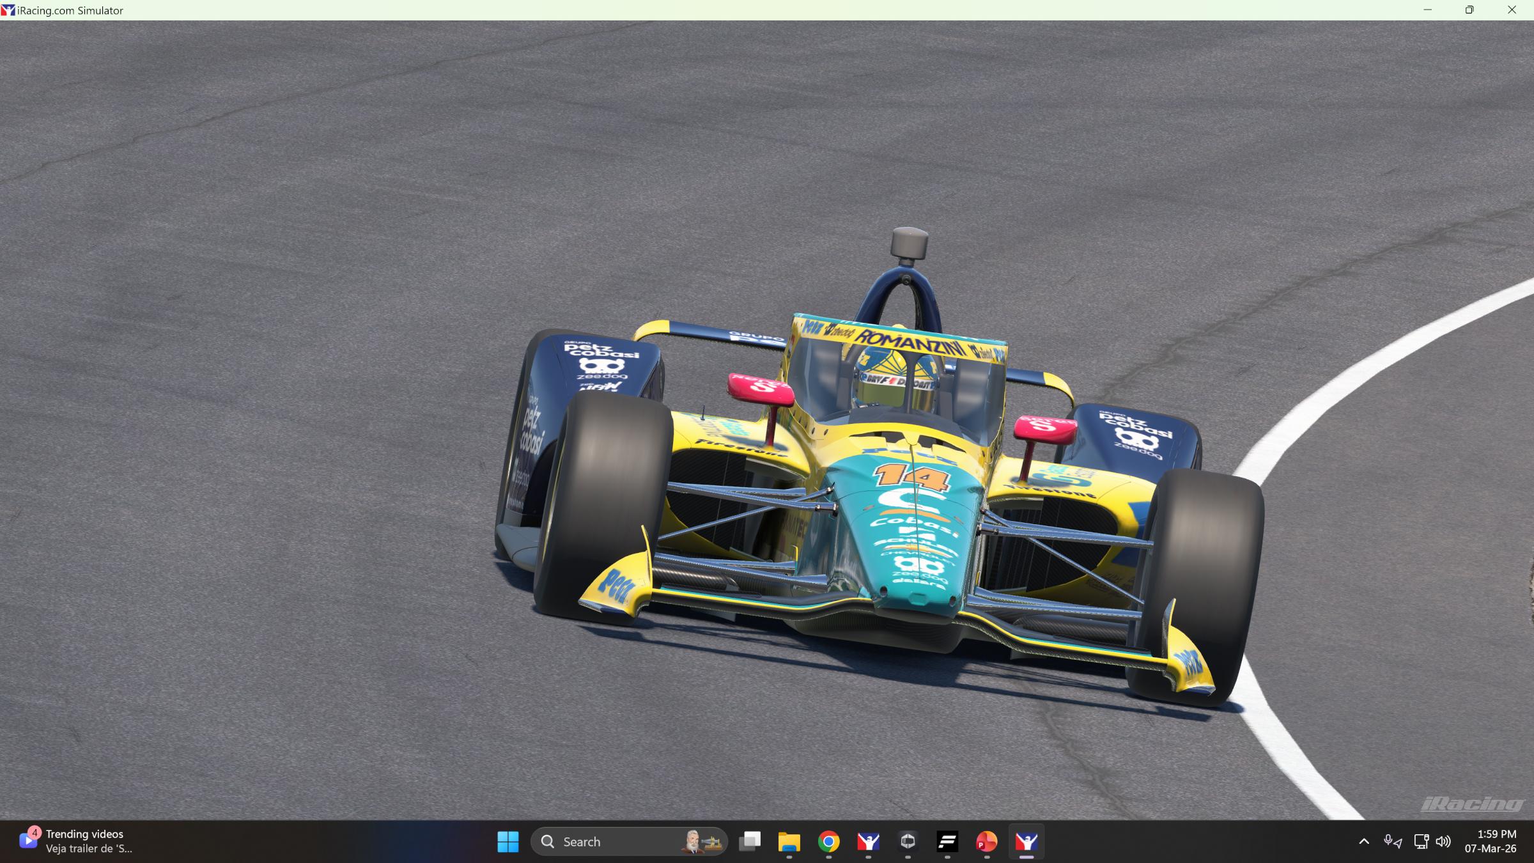
Task: Click the display cast icon in system tray
Action: (1420, 841)
